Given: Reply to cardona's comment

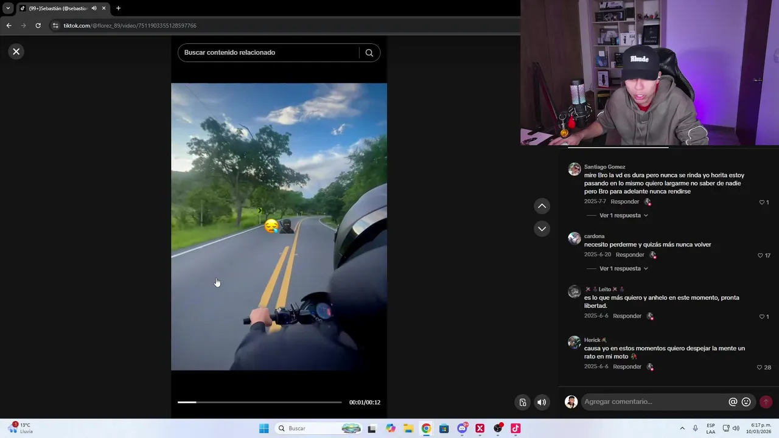Looking at the screenshot, I should (630, 255).
